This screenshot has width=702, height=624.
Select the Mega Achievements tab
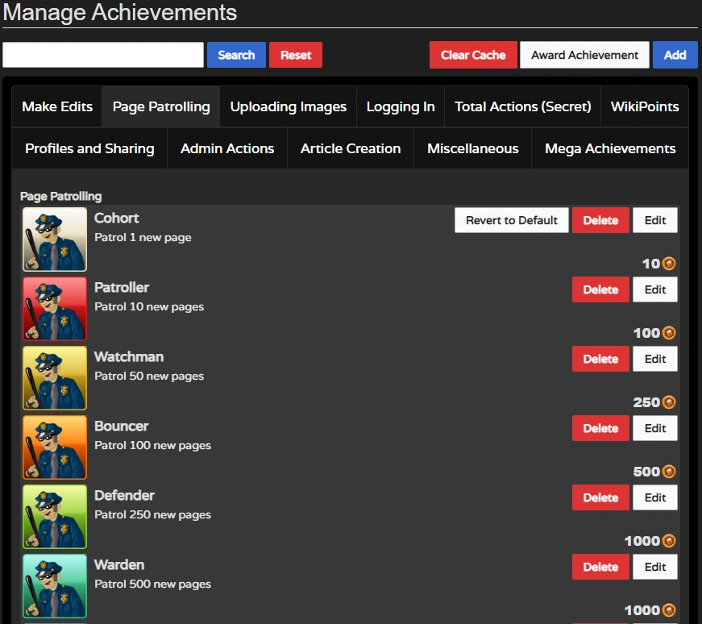(609, 148)
